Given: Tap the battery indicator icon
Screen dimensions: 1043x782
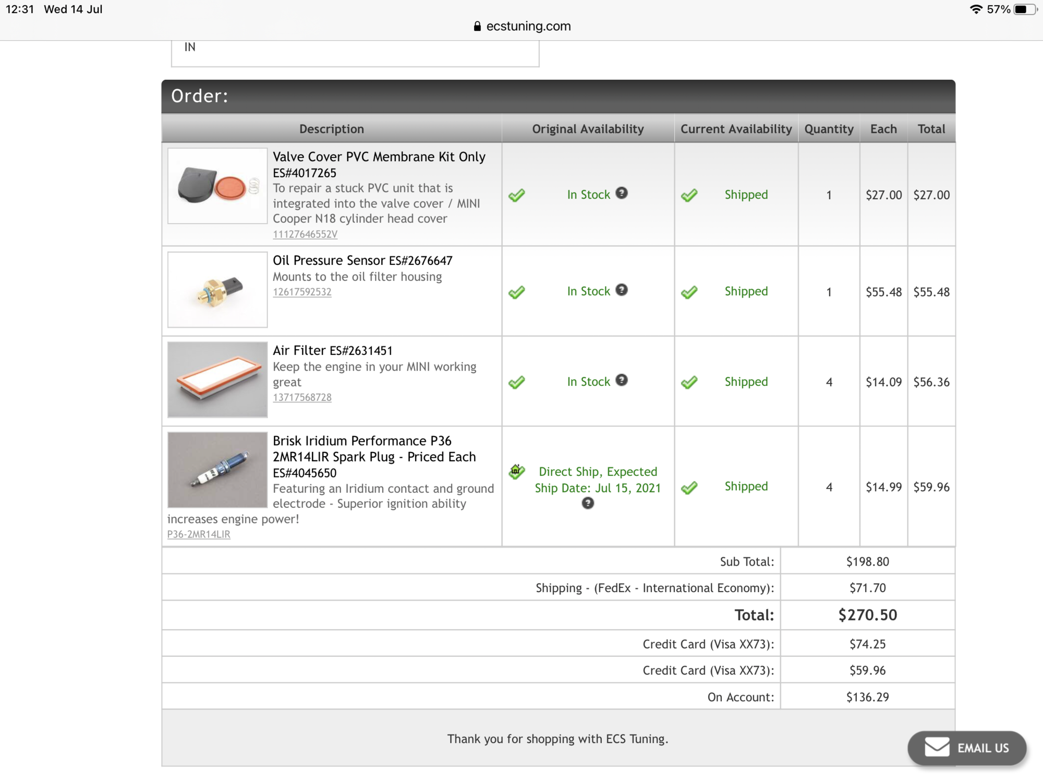Looking at the screenshot, I should 1025,9.
